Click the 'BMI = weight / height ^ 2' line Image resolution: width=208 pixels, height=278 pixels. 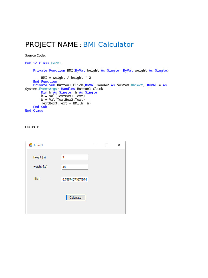tap(66, 78)
